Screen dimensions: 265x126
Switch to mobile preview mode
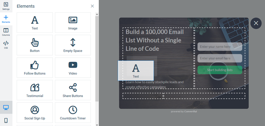coord(6,120)
